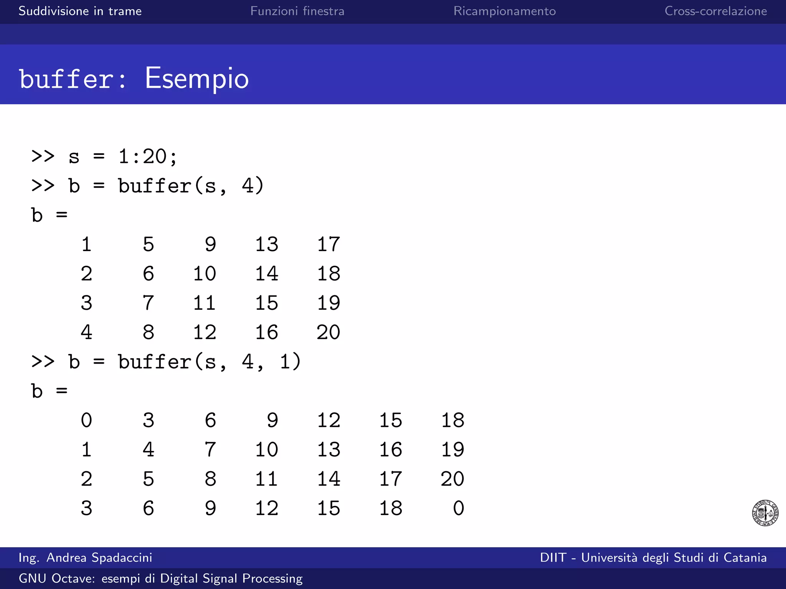Open the Cross-correlazione section

point(716,11)
